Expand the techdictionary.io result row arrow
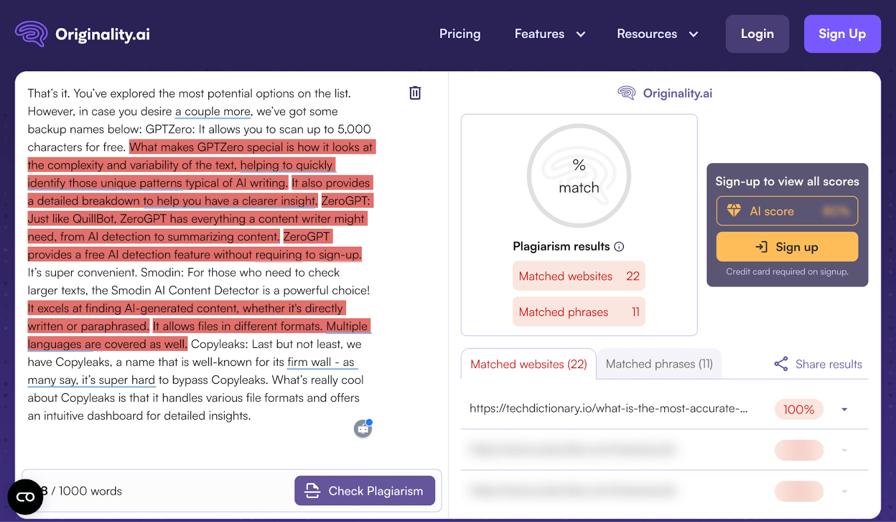This screenshot has width=896, height=522. pos(844,410)
